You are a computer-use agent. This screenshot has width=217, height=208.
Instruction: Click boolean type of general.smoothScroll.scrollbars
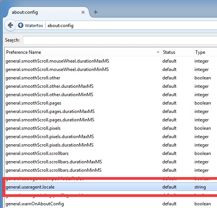[202, 153]
